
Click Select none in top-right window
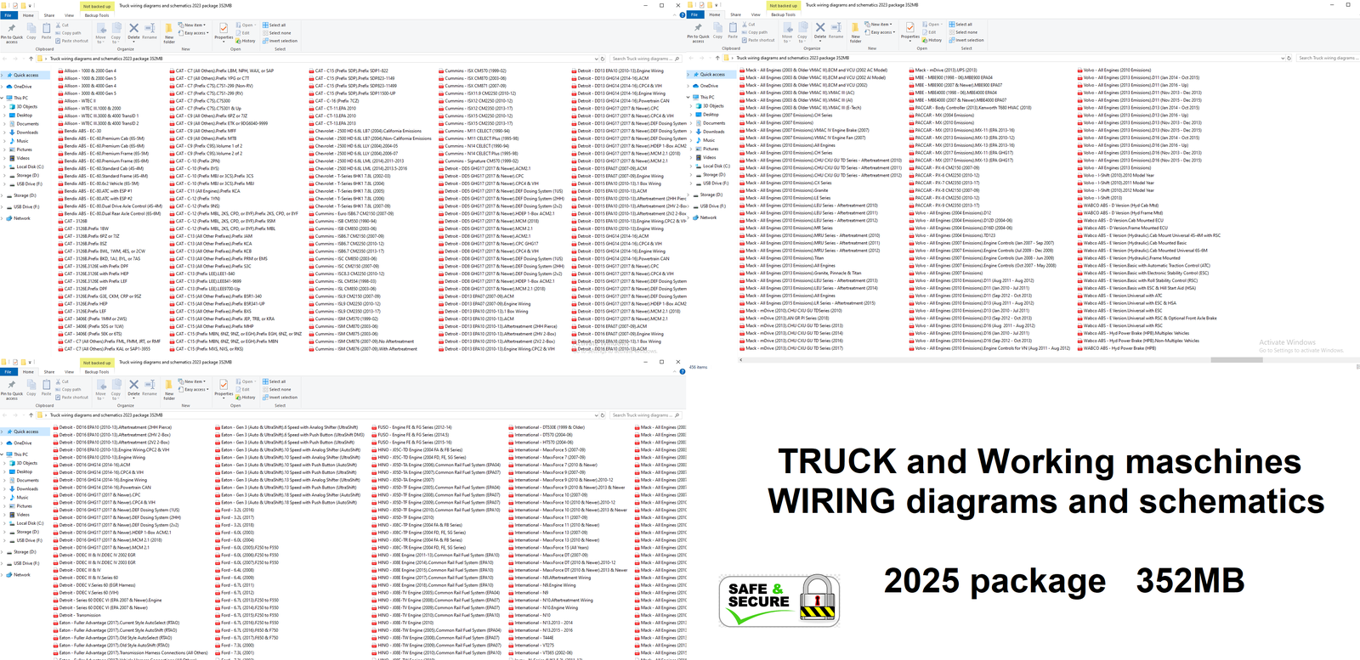963,32
